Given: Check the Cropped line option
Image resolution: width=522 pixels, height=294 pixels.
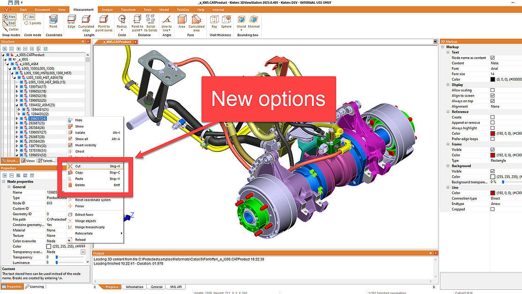Looking at the screenshot, I should pos(492,209).
